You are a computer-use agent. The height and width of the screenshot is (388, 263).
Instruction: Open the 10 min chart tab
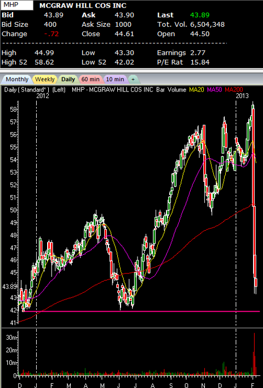click(x=115, y=79)
